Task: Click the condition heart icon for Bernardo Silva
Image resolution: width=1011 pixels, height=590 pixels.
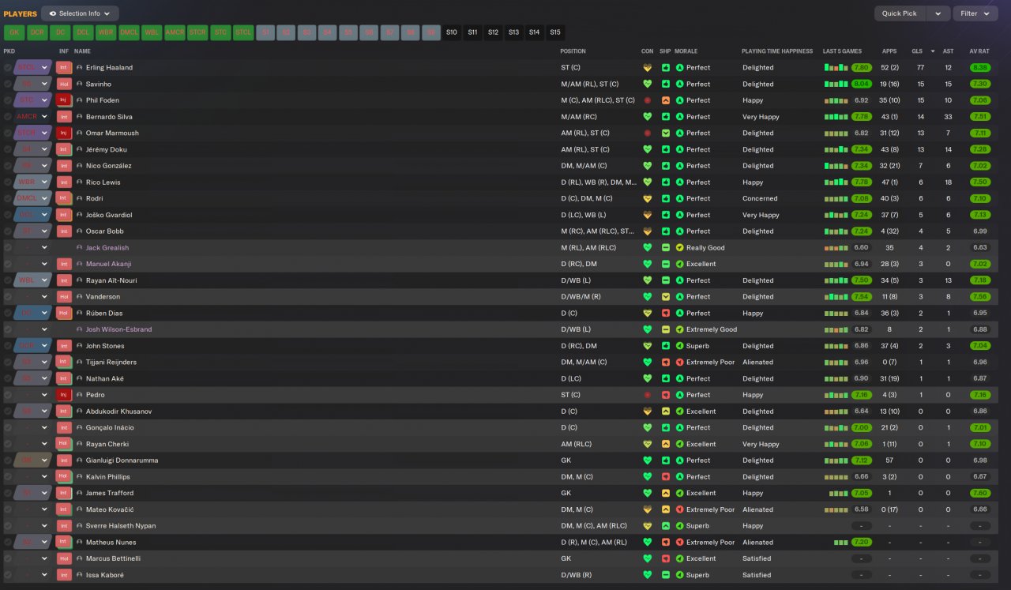Action: [648, 117]
